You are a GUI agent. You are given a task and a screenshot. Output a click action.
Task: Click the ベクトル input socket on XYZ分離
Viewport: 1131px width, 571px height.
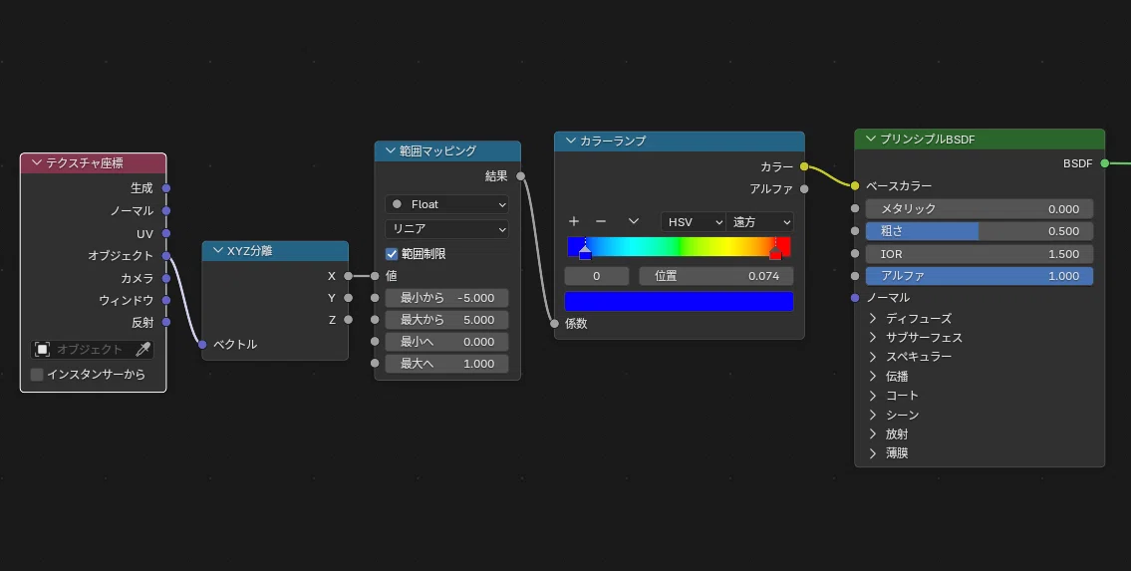(x=202, y=345)
